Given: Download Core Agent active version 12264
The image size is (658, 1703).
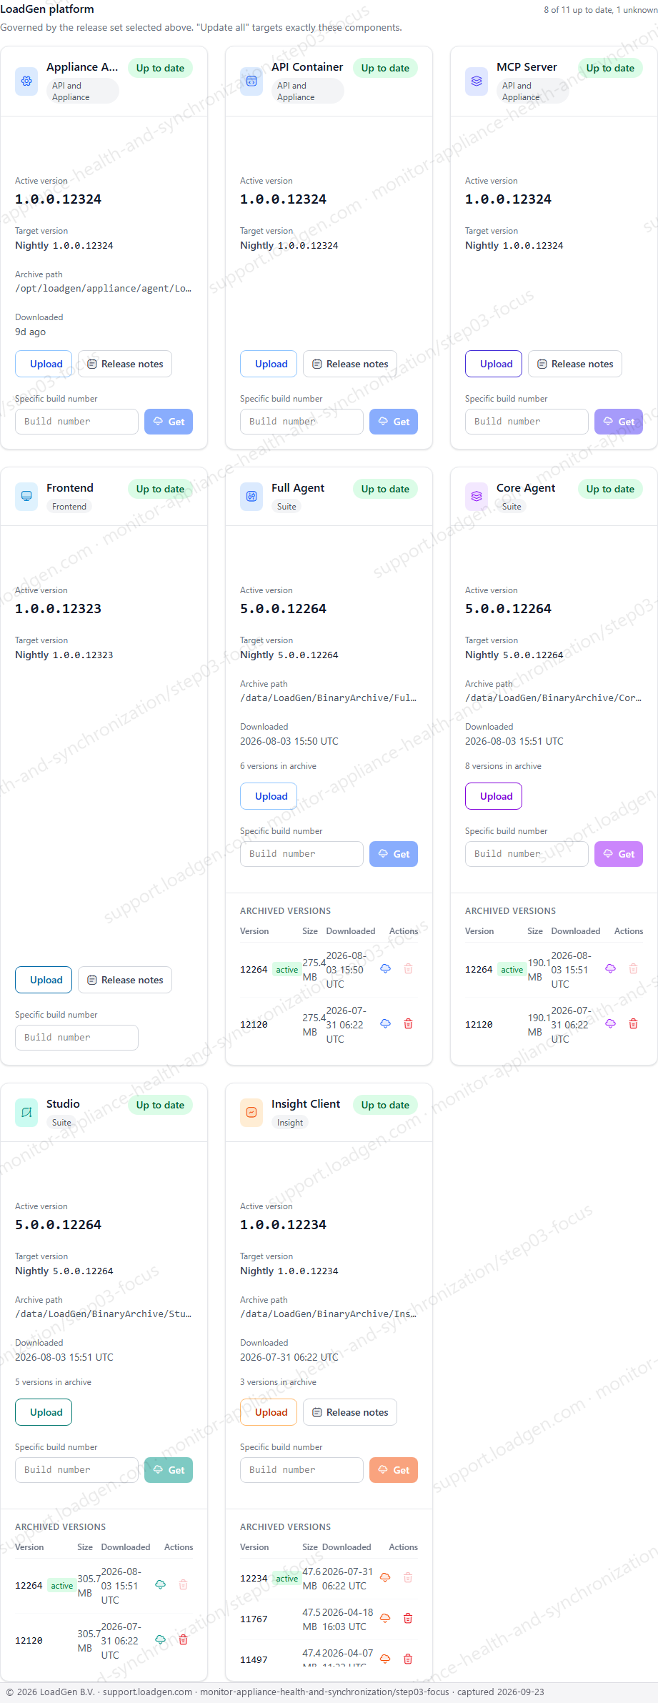Looking at the screenshot, I should click(610, 969).
